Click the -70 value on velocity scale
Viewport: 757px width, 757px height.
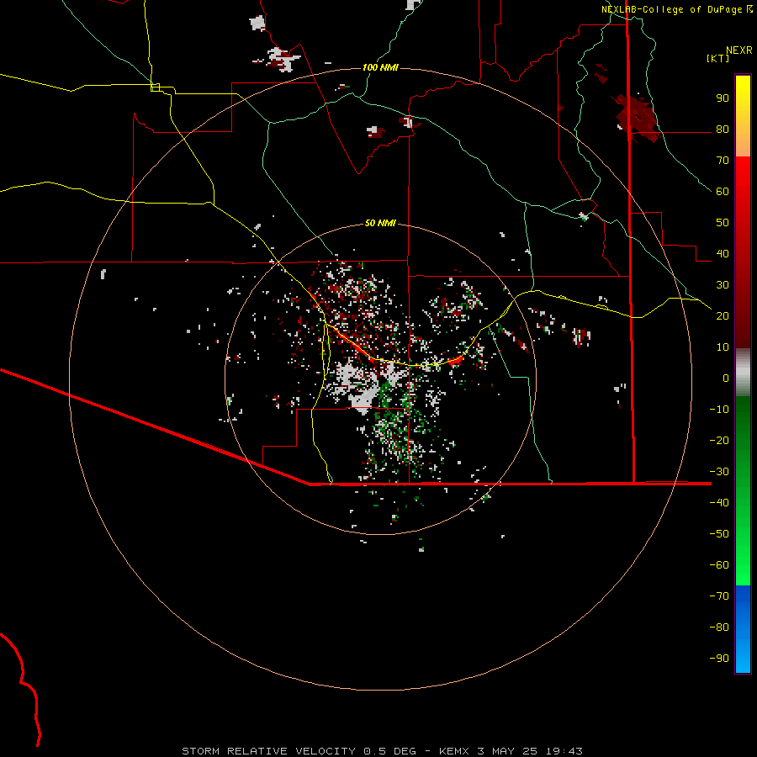pyautogui.click(x=719, y=596)
